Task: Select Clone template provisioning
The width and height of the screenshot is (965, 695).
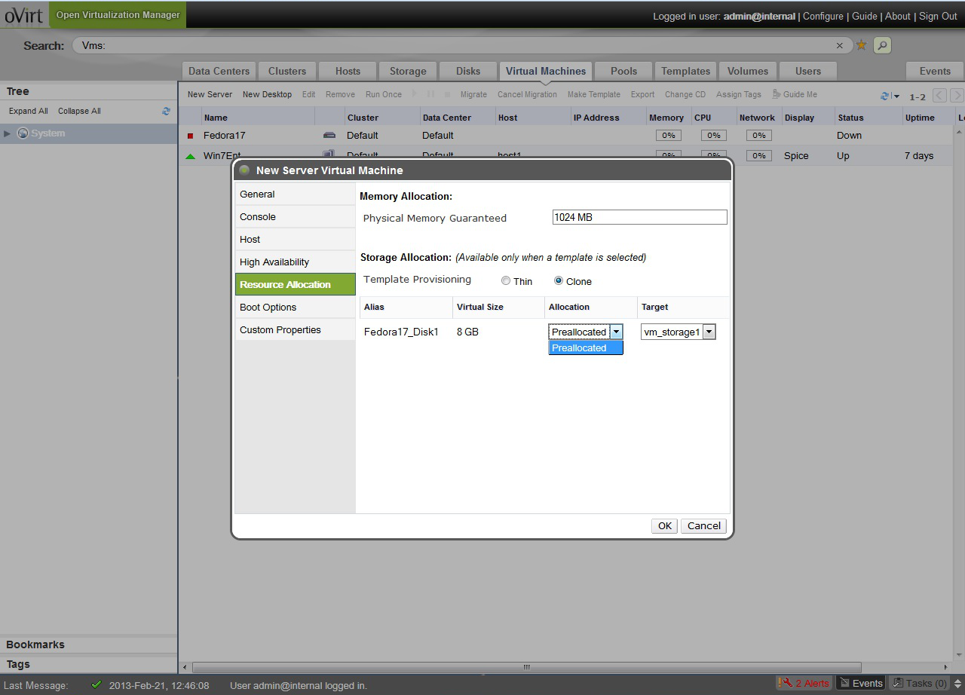Action: coord(559,281)
